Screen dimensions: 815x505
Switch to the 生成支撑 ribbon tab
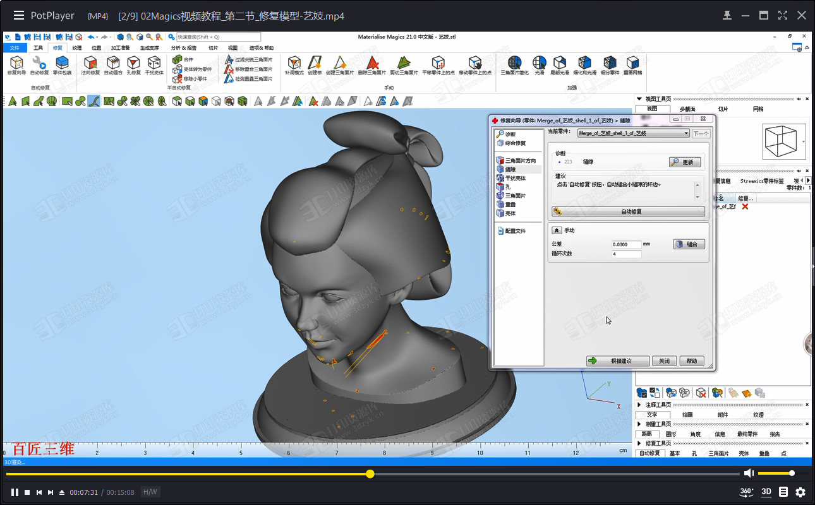coord(150,47)
